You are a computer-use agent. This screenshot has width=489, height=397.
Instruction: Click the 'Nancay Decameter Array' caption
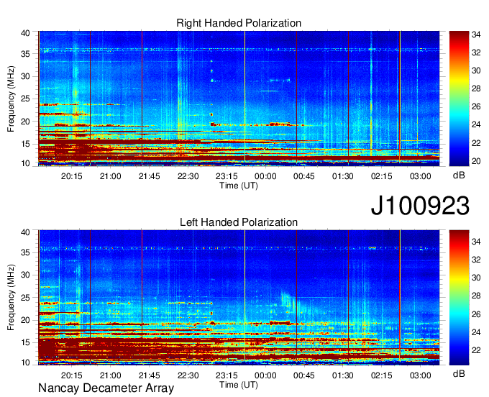click(x=106, y=388)
